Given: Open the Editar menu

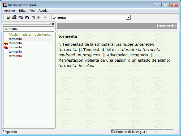Looking at the screenshot, I should coord(23,11).
